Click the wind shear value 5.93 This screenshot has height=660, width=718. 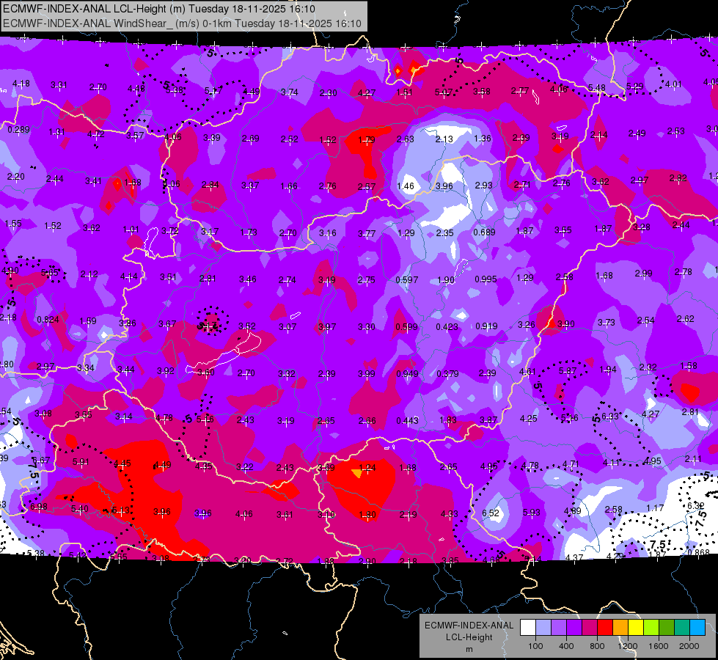[531, 513]
